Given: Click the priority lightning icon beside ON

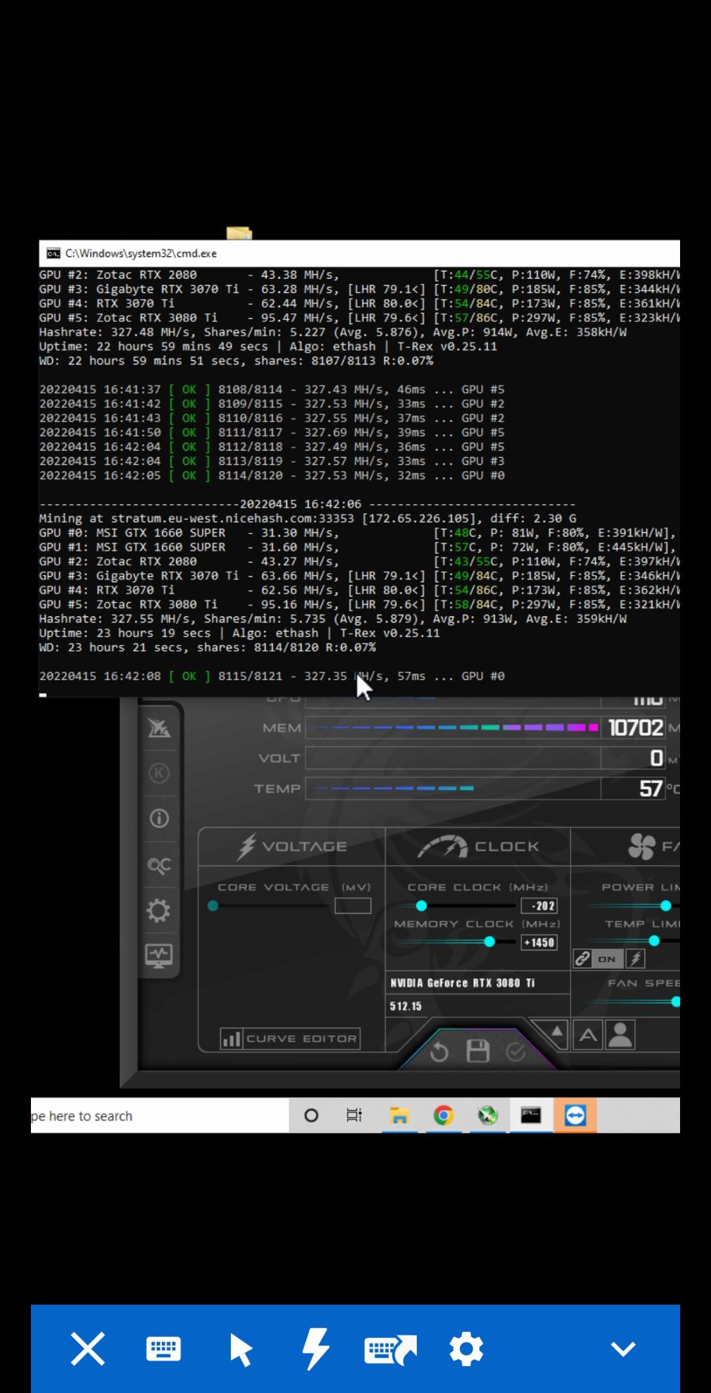Looking at the screenshot, I should click(x=635, y=959).
